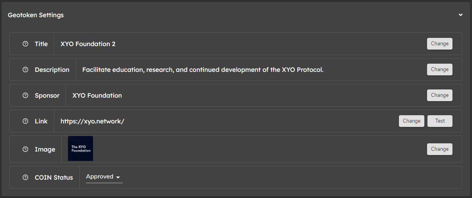The image size is (472, 198).
Task: Click the help icon beside Description
Action: pyautogui.click(x=25, y=70)
